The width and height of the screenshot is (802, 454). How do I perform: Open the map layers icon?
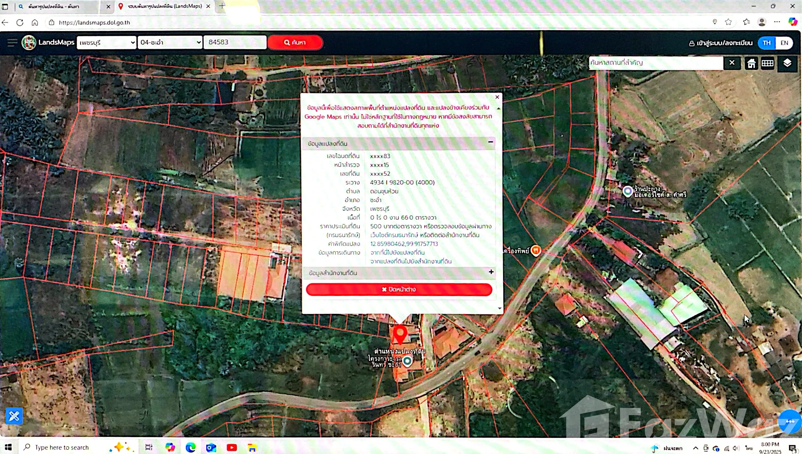(787, 63)
